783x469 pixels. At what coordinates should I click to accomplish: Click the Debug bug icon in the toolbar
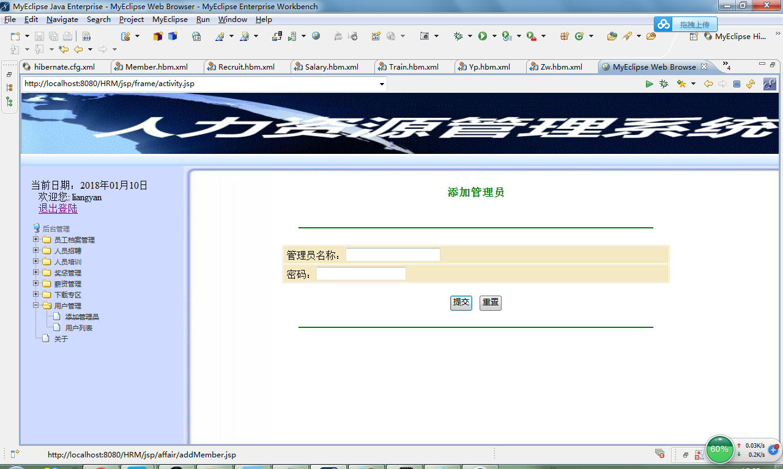pyautogui.click(x=457, y=37)
